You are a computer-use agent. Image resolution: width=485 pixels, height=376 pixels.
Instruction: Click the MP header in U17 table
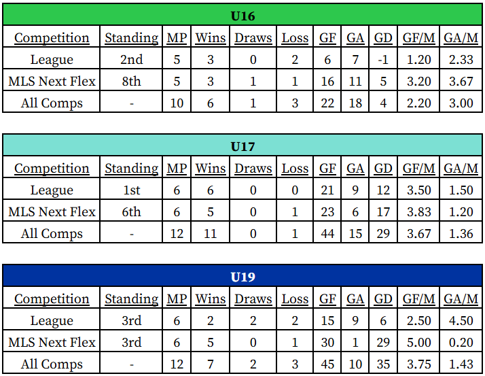[177, 169]
